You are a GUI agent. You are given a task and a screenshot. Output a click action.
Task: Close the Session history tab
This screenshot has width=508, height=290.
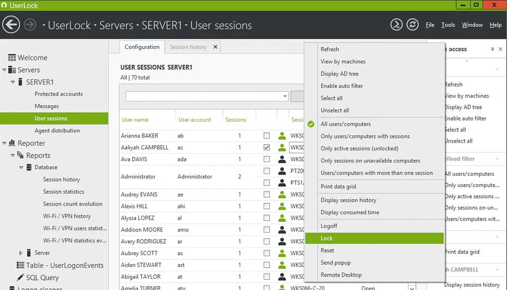[x=215, y=47]
